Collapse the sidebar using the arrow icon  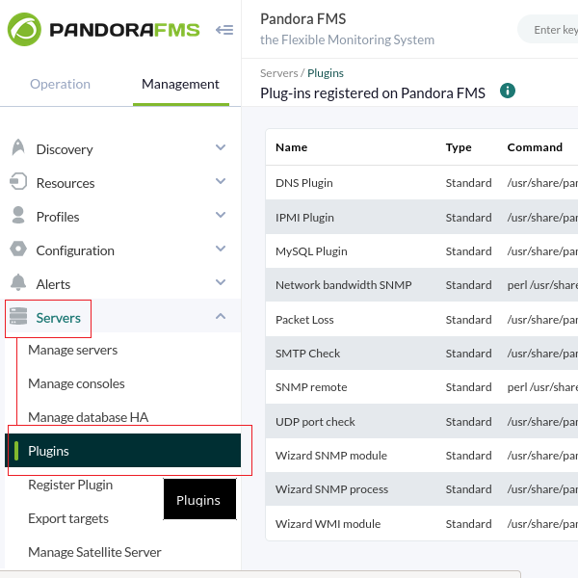224,30
